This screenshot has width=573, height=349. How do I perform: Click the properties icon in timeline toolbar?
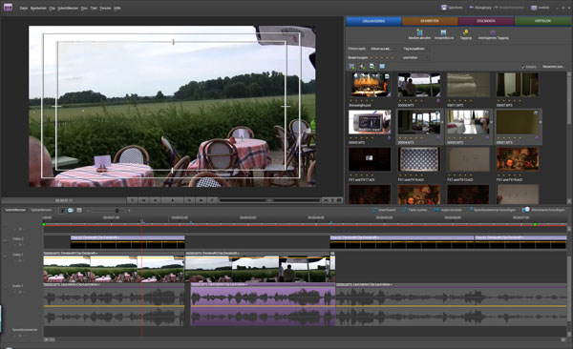pos(79,211)
